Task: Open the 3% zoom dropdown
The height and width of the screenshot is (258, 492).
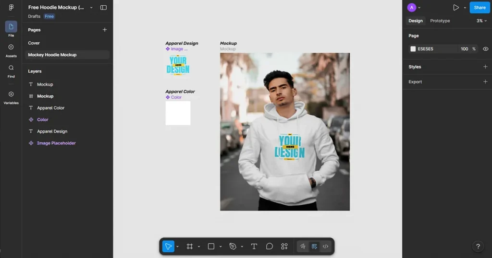Action: pyautogui.click(x=481, y=21)
